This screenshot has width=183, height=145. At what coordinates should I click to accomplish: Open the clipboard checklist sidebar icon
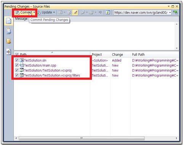pos(9,31)
